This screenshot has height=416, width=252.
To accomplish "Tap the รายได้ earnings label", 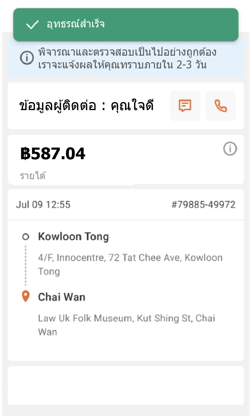I will pos(33,176).
